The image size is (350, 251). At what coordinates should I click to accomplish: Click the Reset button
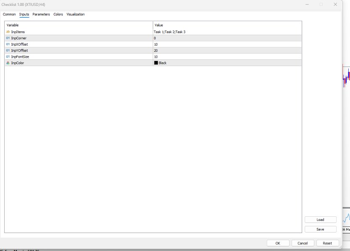(327, 243)
